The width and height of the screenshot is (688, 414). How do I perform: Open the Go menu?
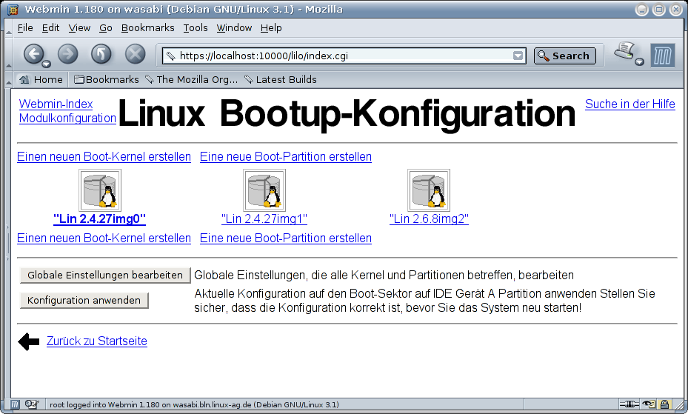(106, 27)
